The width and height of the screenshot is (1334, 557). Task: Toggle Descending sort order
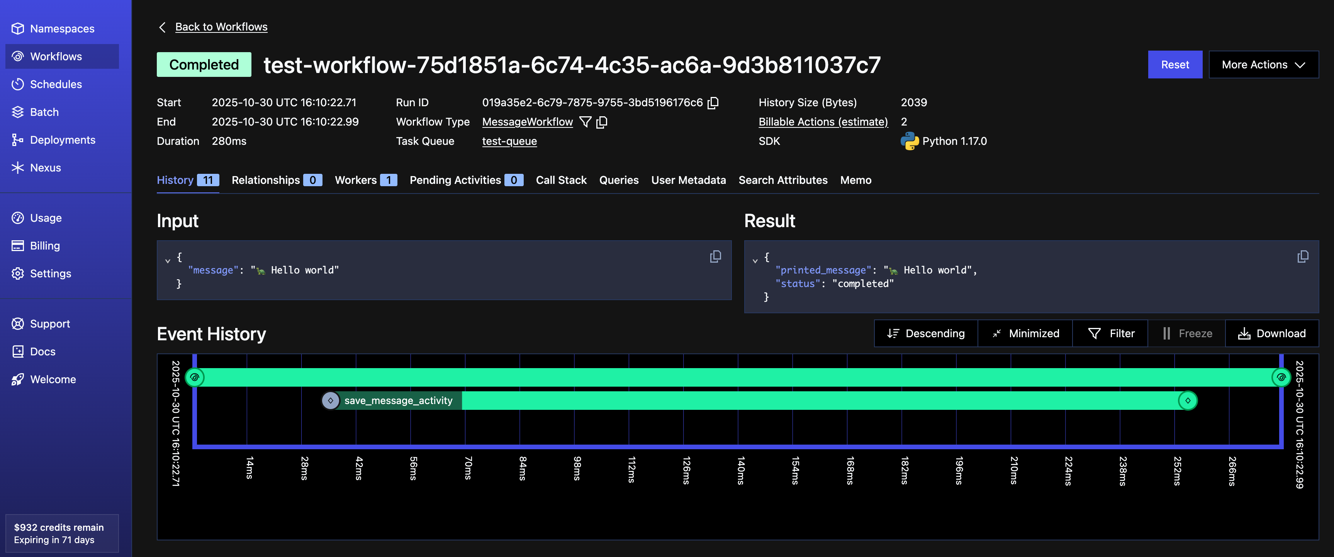[x=926, y=333]
